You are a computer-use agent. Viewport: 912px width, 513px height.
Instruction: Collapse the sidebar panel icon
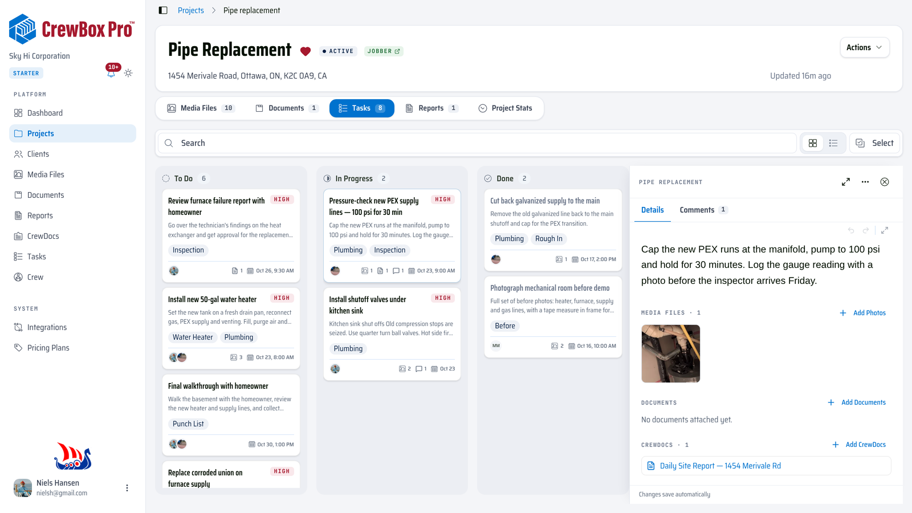[163, 10]
